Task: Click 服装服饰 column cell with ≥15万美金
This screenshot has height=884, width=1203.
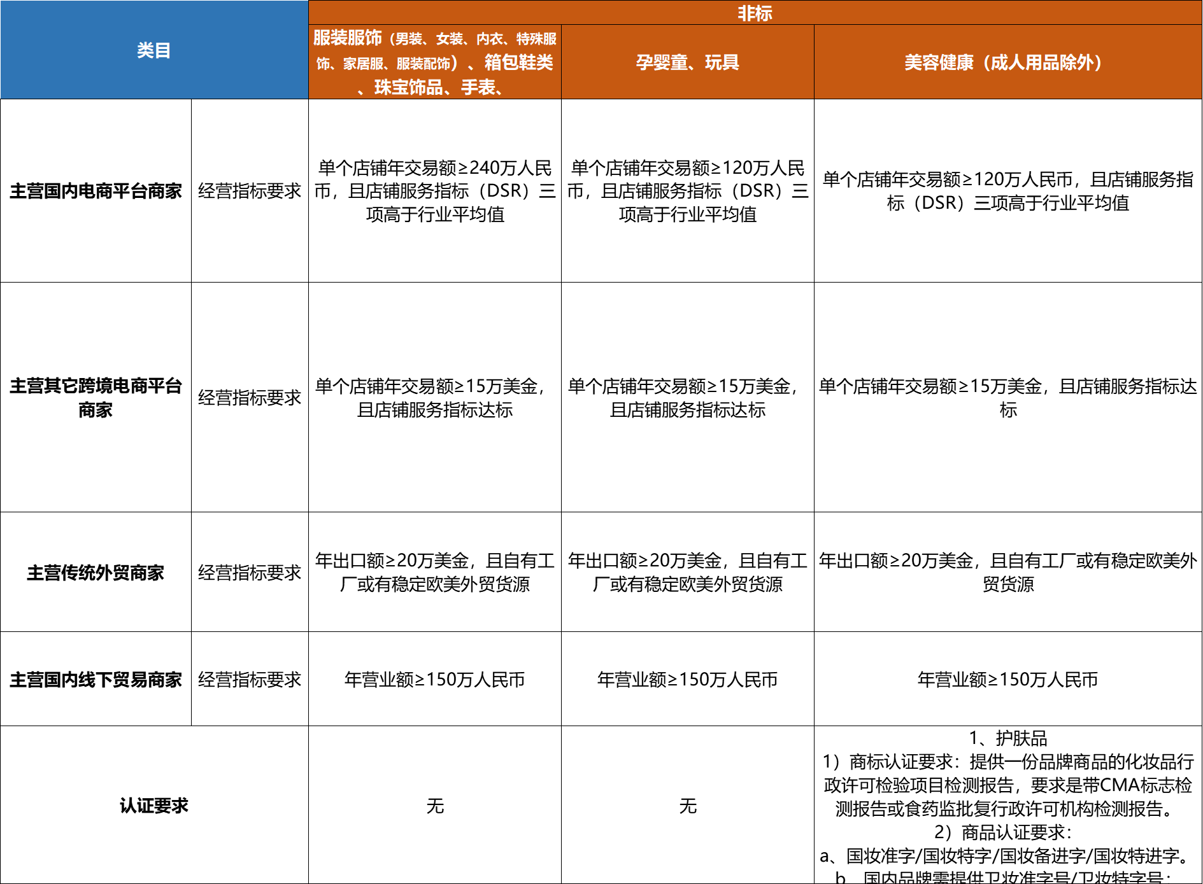Action: click(435, 397)
